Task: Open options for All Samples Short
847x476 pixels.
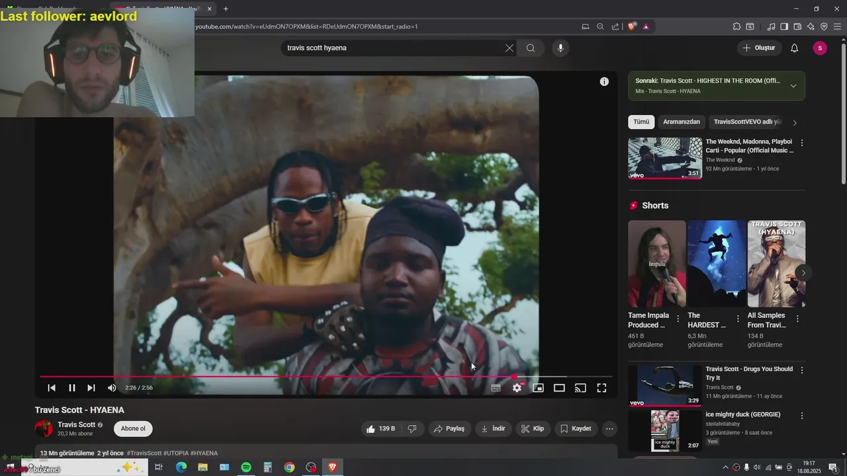Action: [x=797, y=319]
